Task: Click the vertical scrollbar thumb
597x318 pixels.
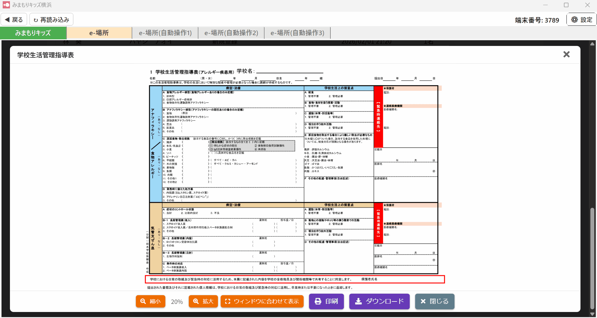Action: (592, 258)
